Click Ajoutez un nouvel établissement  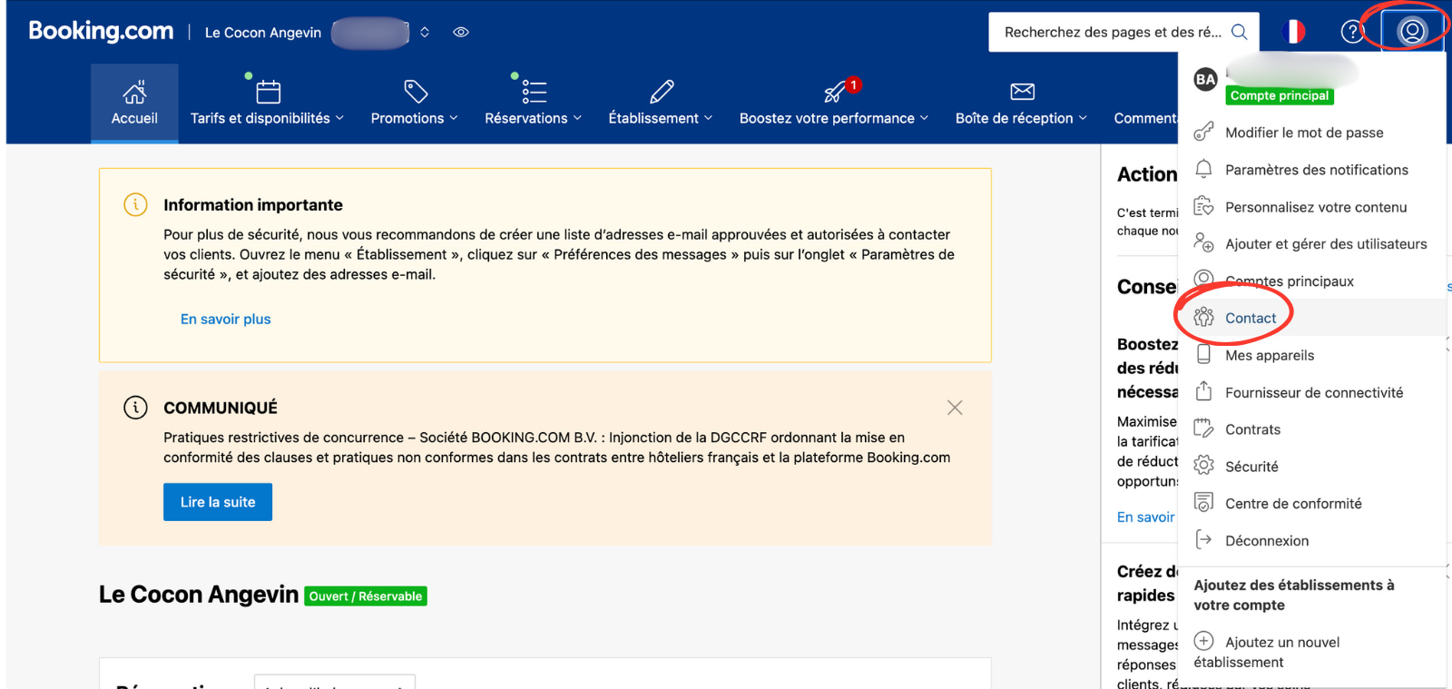1267,652
